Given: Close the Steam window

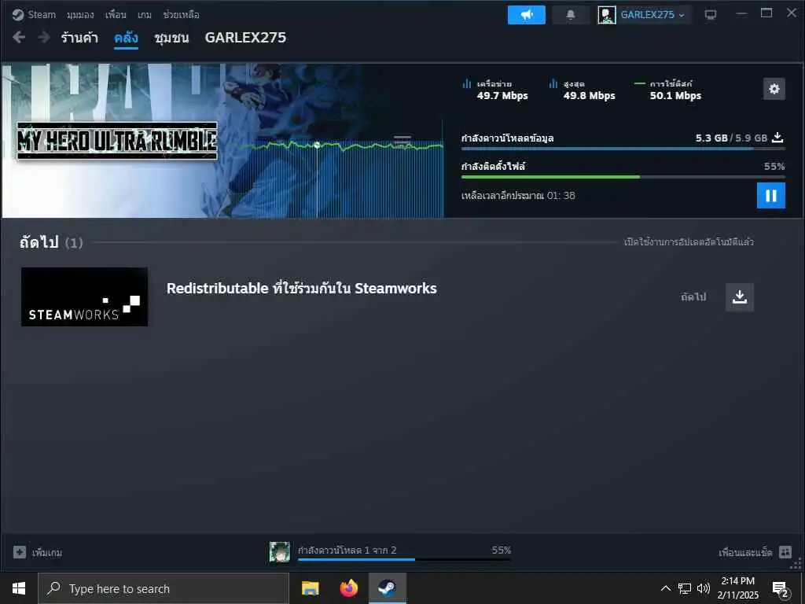Looking at the screenshot, I should point(792,13).
